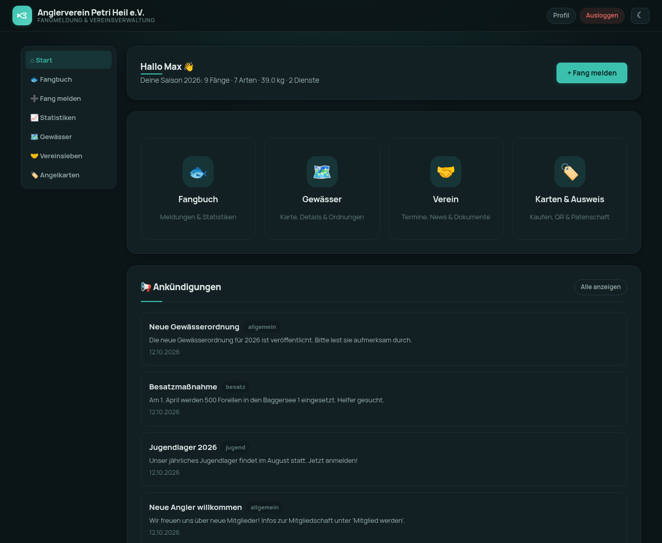Open the Gewässer card title
This screenshot has height=543, width=662.
[322, 199]
